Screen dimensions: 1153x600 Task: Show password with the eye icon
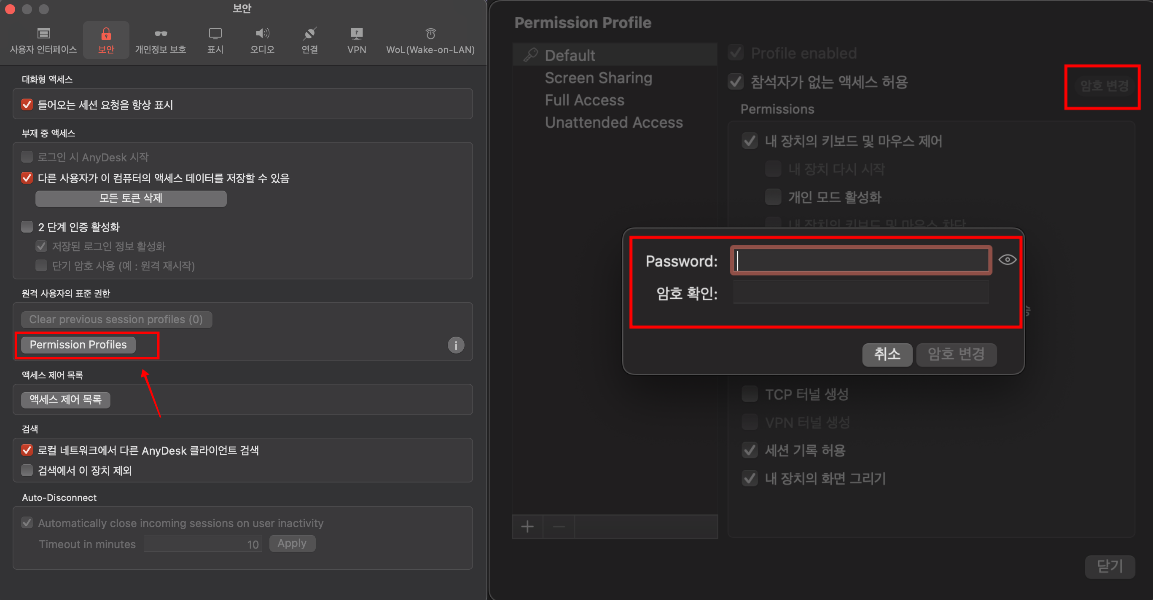click(1007, 260)
